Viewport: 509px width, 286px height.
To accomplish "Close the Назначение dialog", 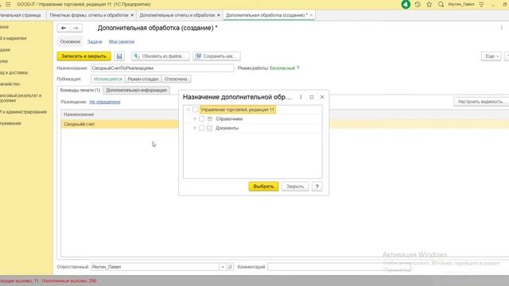I will pyautogui.click(x=322, y=97).
